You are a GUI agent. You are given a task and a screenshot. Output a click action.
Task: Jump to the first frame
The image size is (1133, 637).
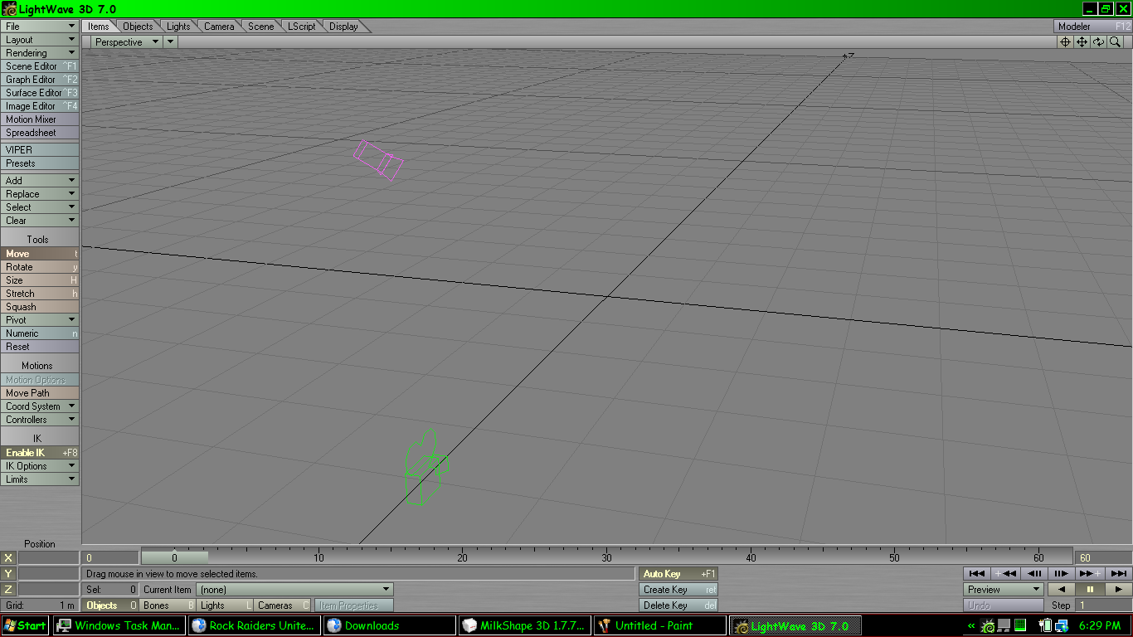pyautogui.click(x=977, y=573)
